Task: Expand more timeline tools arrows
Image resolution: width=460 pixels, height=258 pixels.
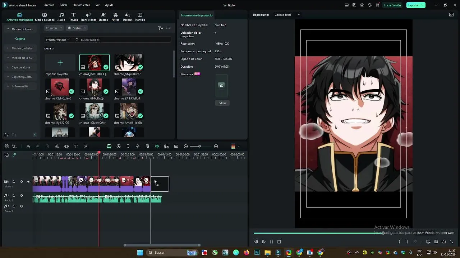Action: 85,146
